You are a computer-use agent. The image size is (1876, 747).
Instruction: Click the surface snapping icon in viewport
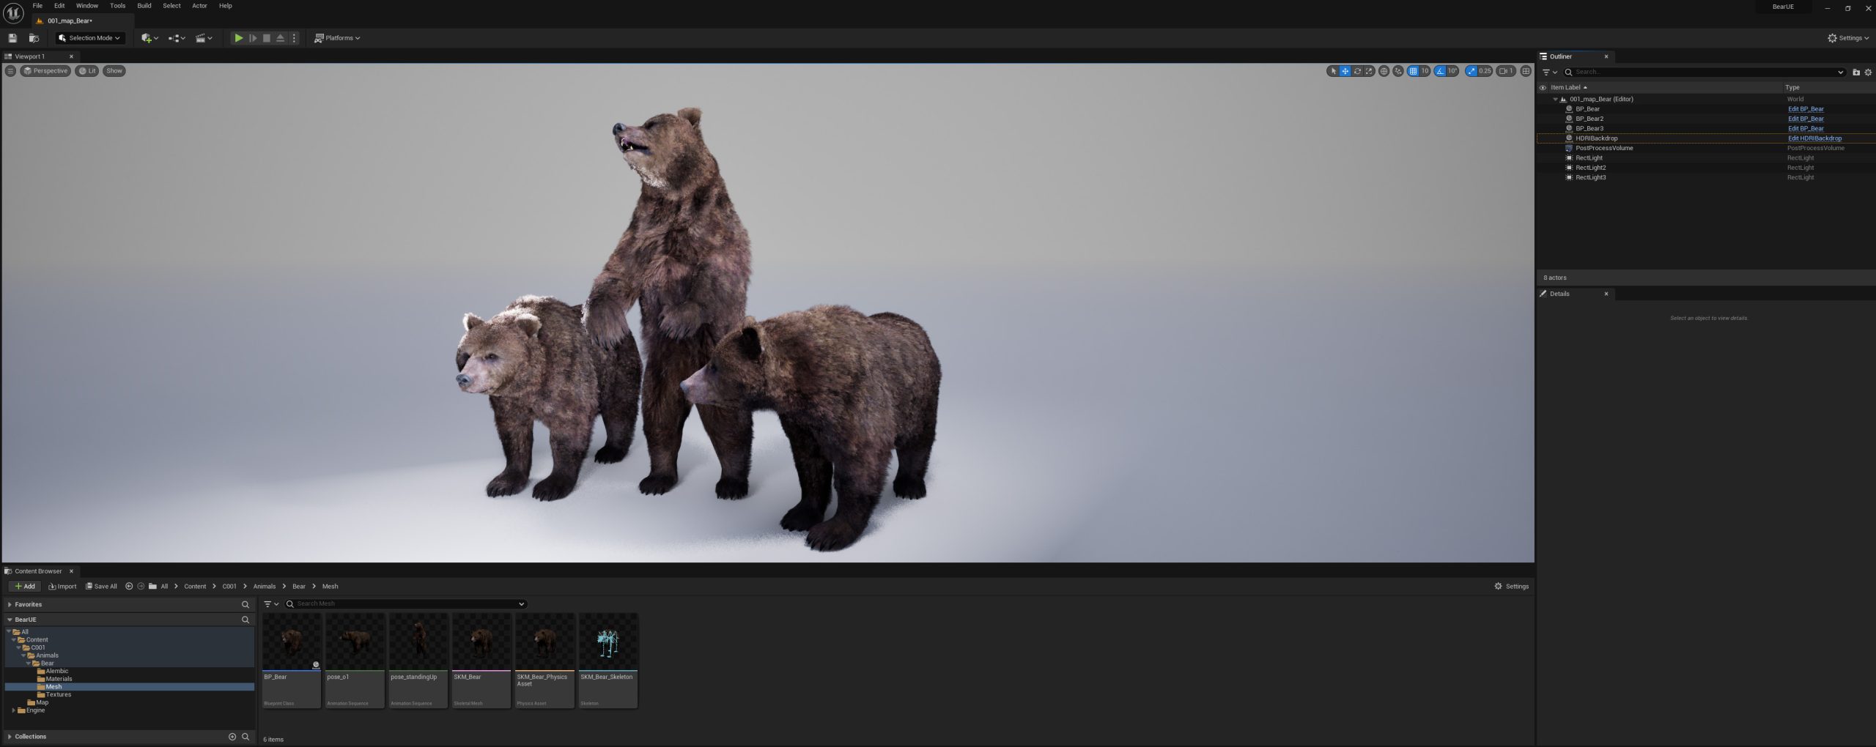[1398, 71]
